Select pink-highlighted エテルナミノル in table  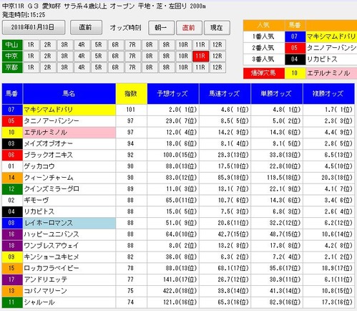(x=69, y=133)
